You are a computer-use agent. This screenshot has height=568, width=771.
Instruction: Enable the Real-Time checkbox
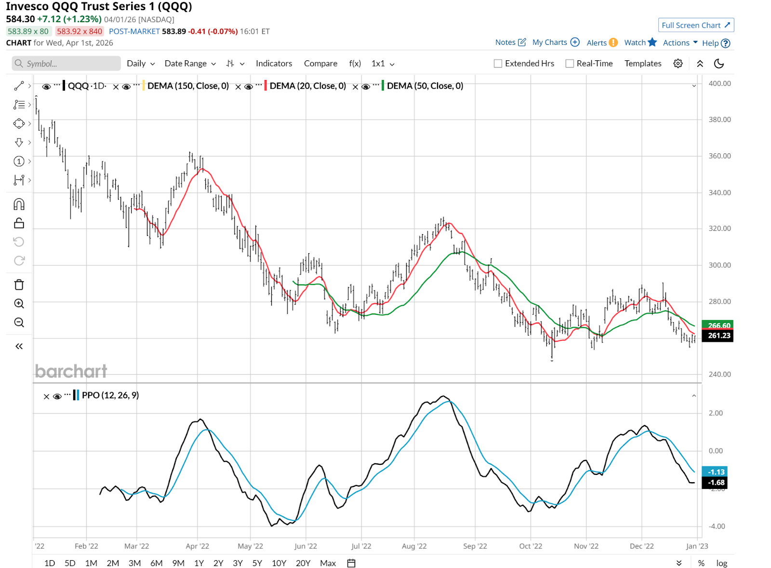pyautogui.click(x=570, y=64)
